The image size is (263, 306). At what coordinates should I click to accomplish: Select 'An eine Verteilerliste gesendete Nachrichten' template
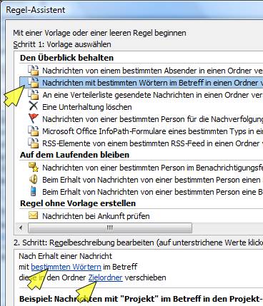[153, 95]
